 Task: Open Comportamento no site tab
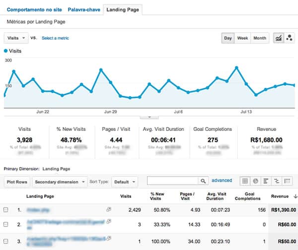pos(34,10)
